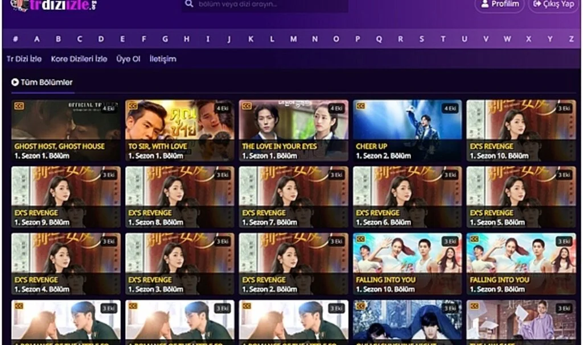Click CC badge on Falling Into You episode 10
The image size is (583, 345).
(360, 239)
